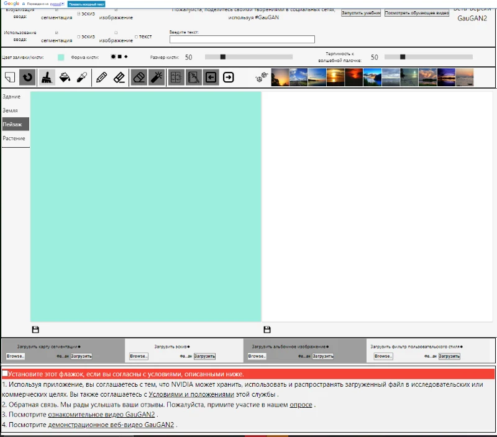Click the new blank canvas page icon
497x437 pixels.
10,77
